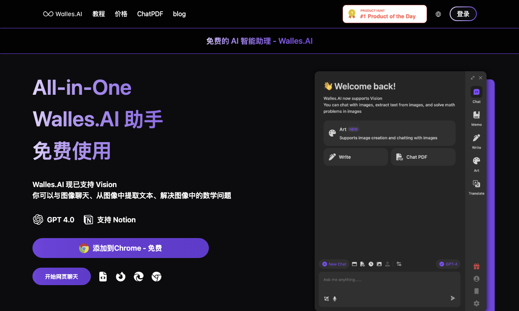The image size is (519, 311).
Task: Click the 开始网页聊天 button
Action: click(x=62, y=277)
